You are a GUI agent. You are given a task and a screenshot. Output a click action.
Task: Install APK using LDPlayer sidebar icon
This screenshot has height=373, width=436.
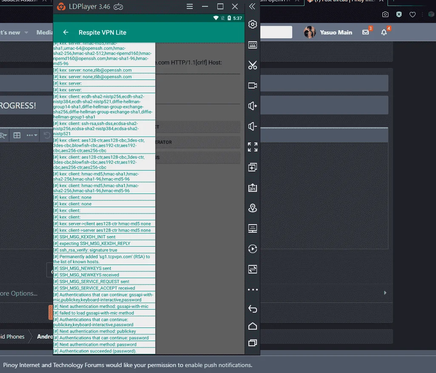[253, 188]
